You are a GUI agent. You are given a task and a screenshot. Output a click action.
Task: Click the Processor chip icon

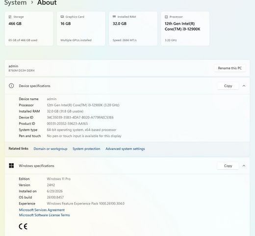pyautogui.click(x=166, y=17)
